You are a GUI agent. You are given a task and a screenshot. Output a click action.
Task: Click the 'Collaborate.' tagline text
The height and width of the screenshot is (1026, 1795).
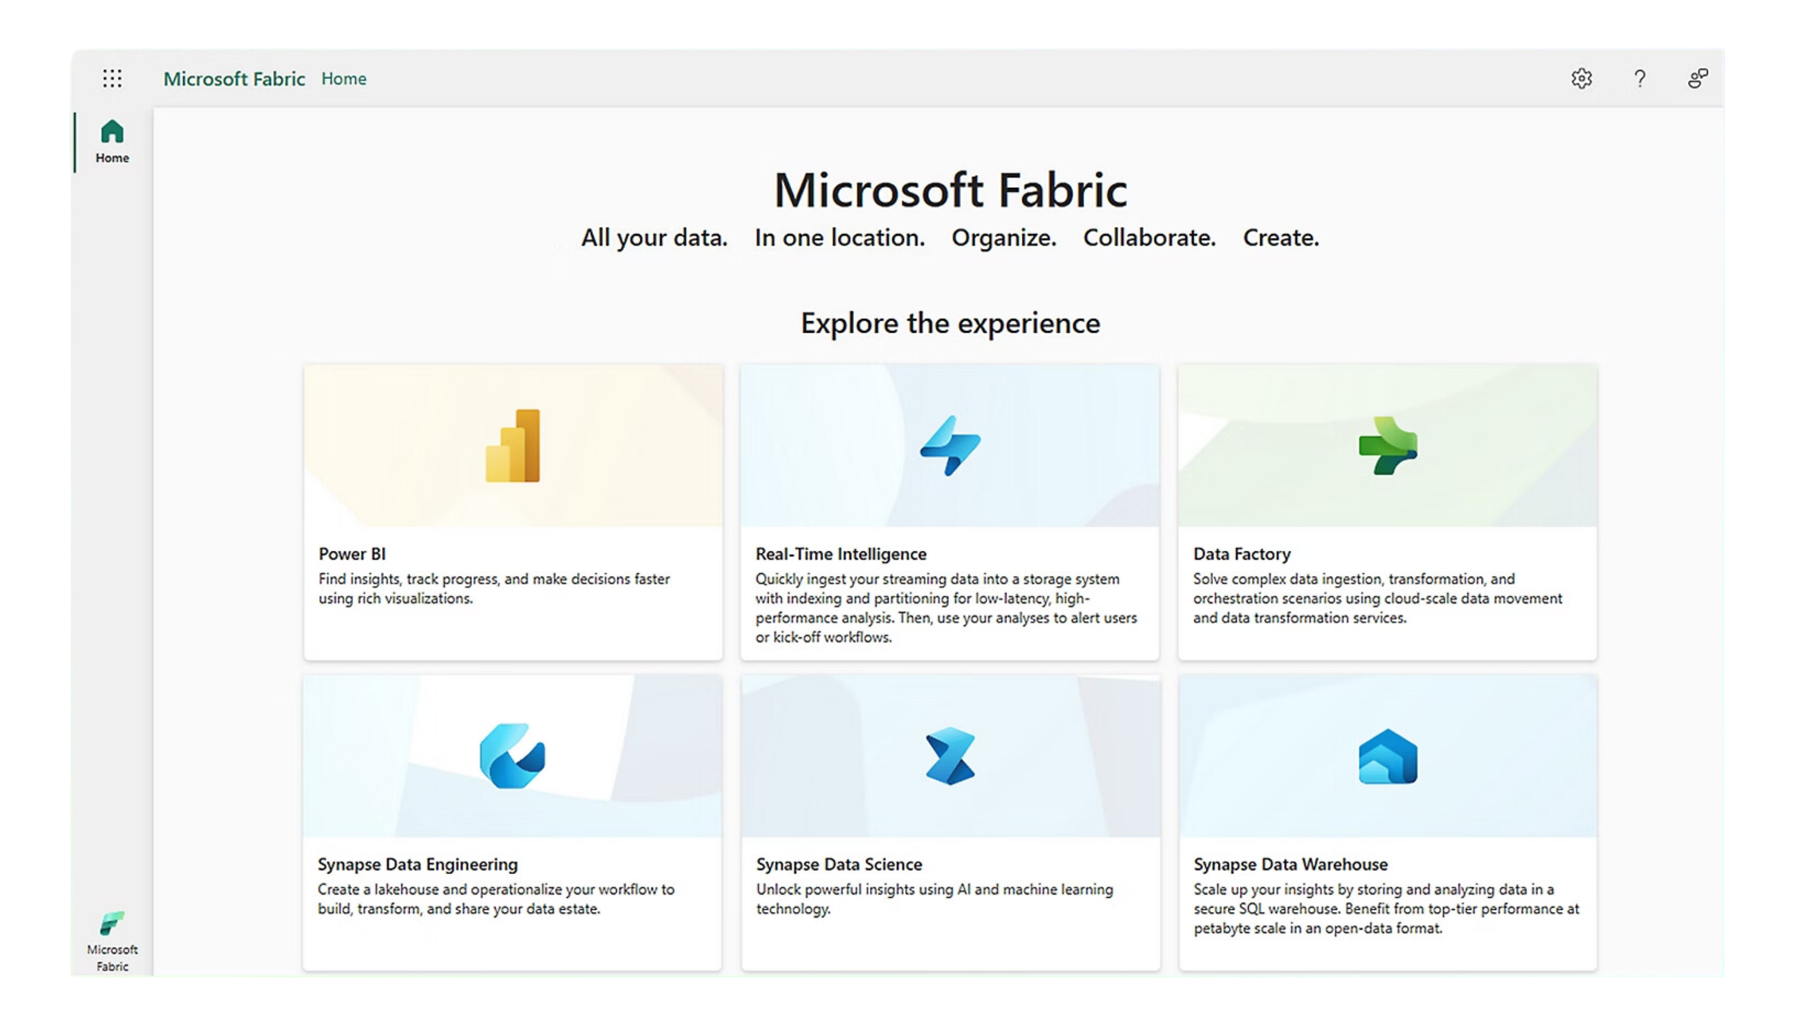pyautogui.click(x=1149, y=238)
